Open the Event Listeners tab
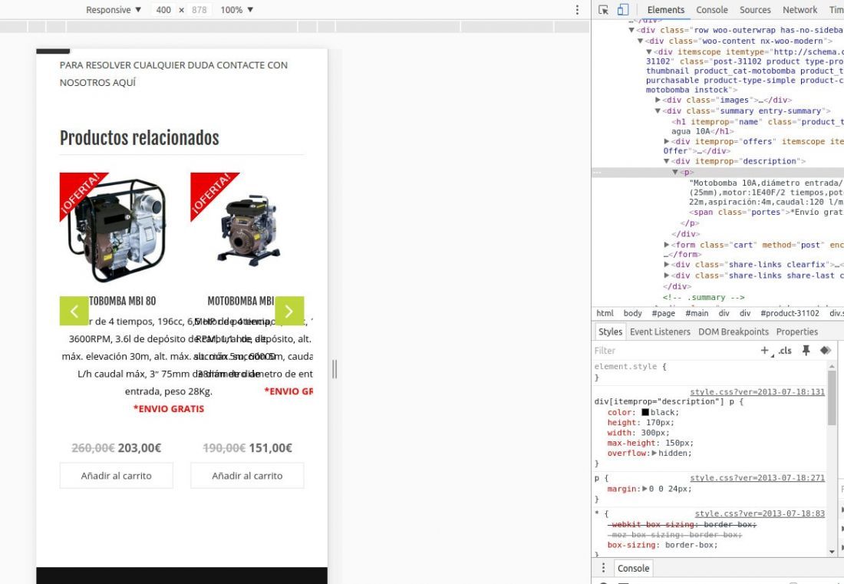 660,332
